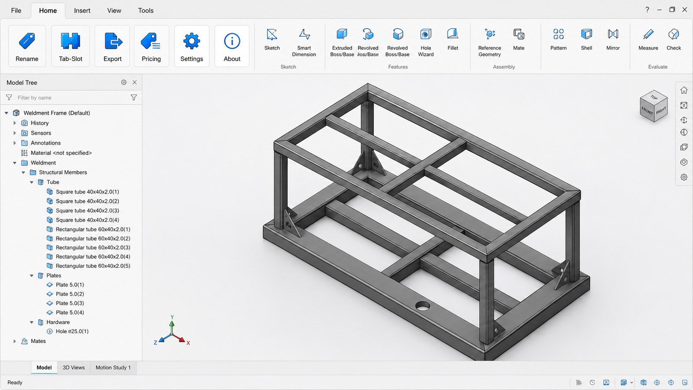This screenshot has height=390, width=693.
Task: Apply the Fillet feature
Action: pyautogui.click(x=453, y=39)
